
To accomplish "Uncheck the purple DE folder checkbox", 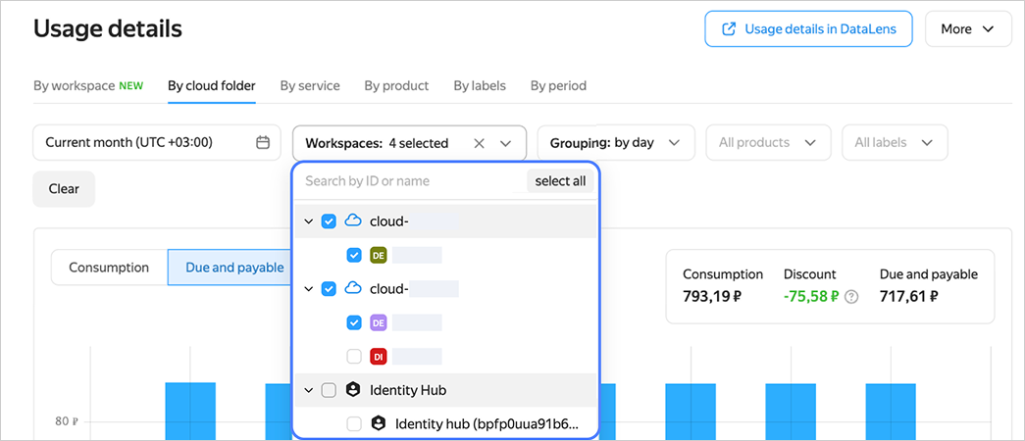I will point(354,322).
